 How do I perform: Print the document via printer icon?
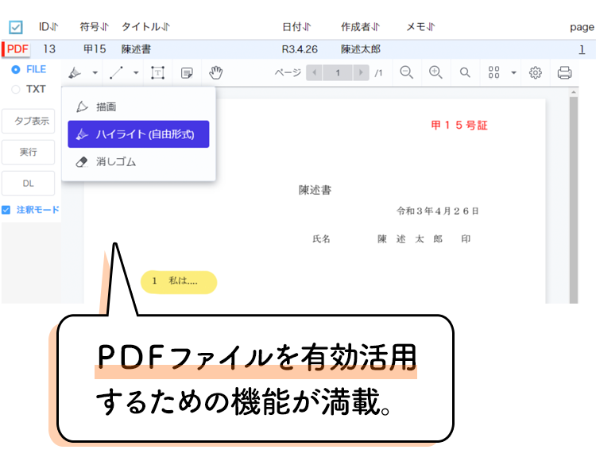564,72
